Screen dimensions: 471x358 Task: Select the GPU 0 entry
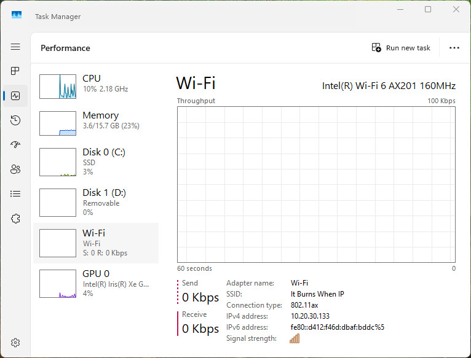point(96,284)
